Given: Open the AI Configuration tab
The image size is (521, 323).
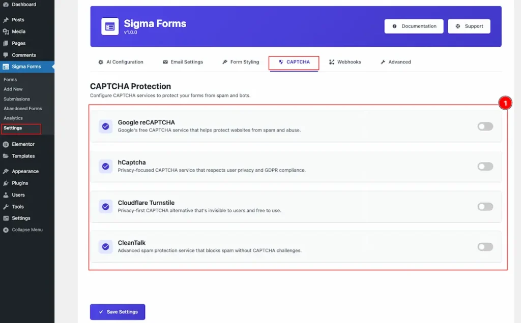Looking at the screenshot, I should point(121,62).
